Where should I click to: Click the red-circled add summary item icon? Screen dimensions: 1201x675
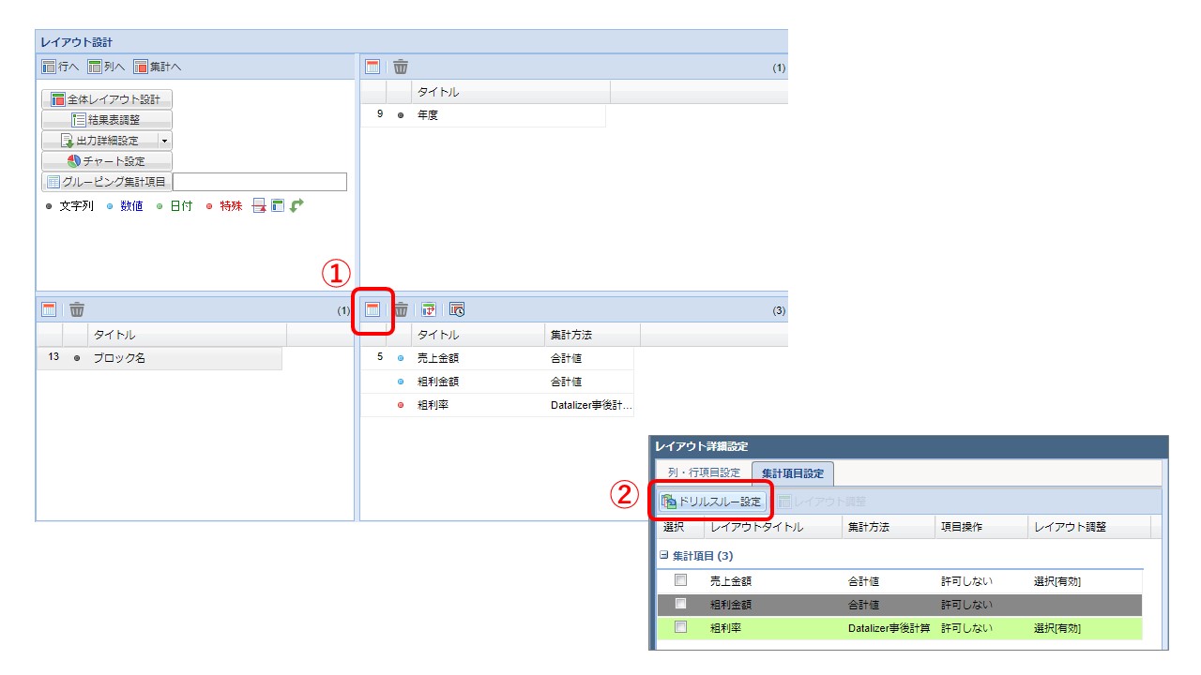click(371, 309)
